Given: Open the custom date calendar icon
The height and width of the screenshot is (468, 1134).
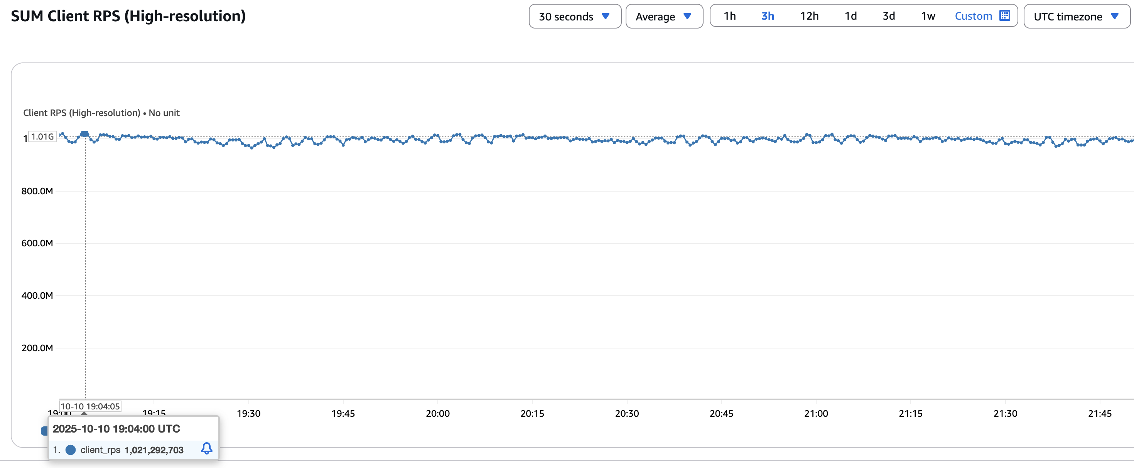Looking at the screenshot, I should tap(1004, 16).
